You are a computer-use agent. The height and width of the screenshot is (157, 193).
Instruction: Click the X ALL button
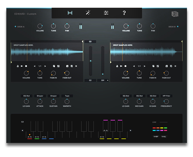pos(164,137)
